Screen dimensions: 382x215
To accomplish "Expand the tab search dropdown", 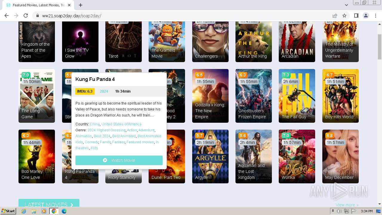I will (x=346, y=5).
